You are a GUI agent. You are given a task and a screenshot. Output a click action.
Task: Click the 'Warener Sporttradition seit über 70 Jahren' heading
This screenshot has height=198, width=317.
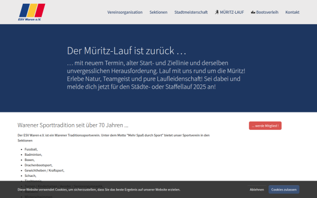(x=73, y=125)
